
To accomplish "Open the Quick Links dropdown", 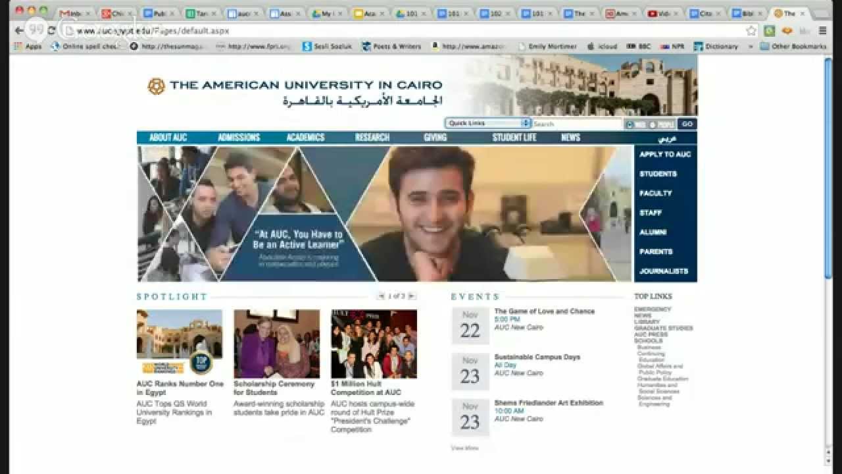I will pos(487,123).
